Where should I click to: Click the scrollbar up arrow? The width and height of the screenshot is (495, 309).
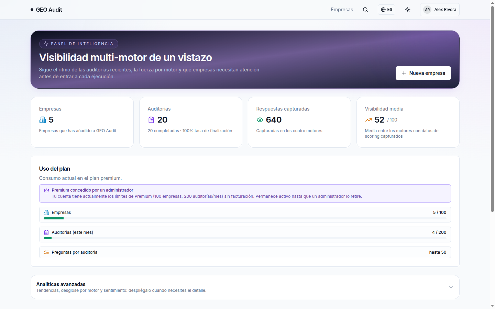[492, 2]
